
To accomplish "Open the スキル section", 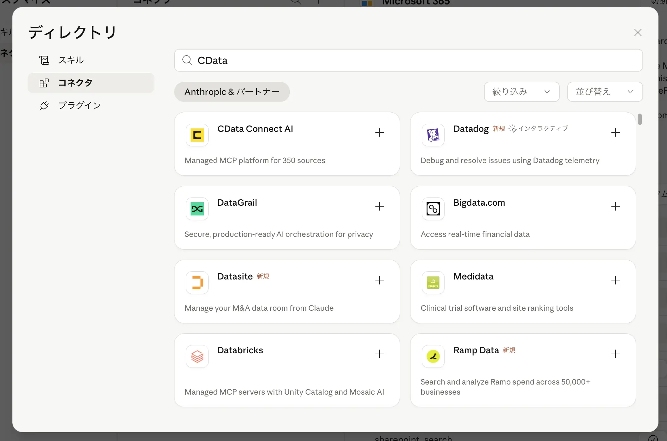I will coord(91,60).
